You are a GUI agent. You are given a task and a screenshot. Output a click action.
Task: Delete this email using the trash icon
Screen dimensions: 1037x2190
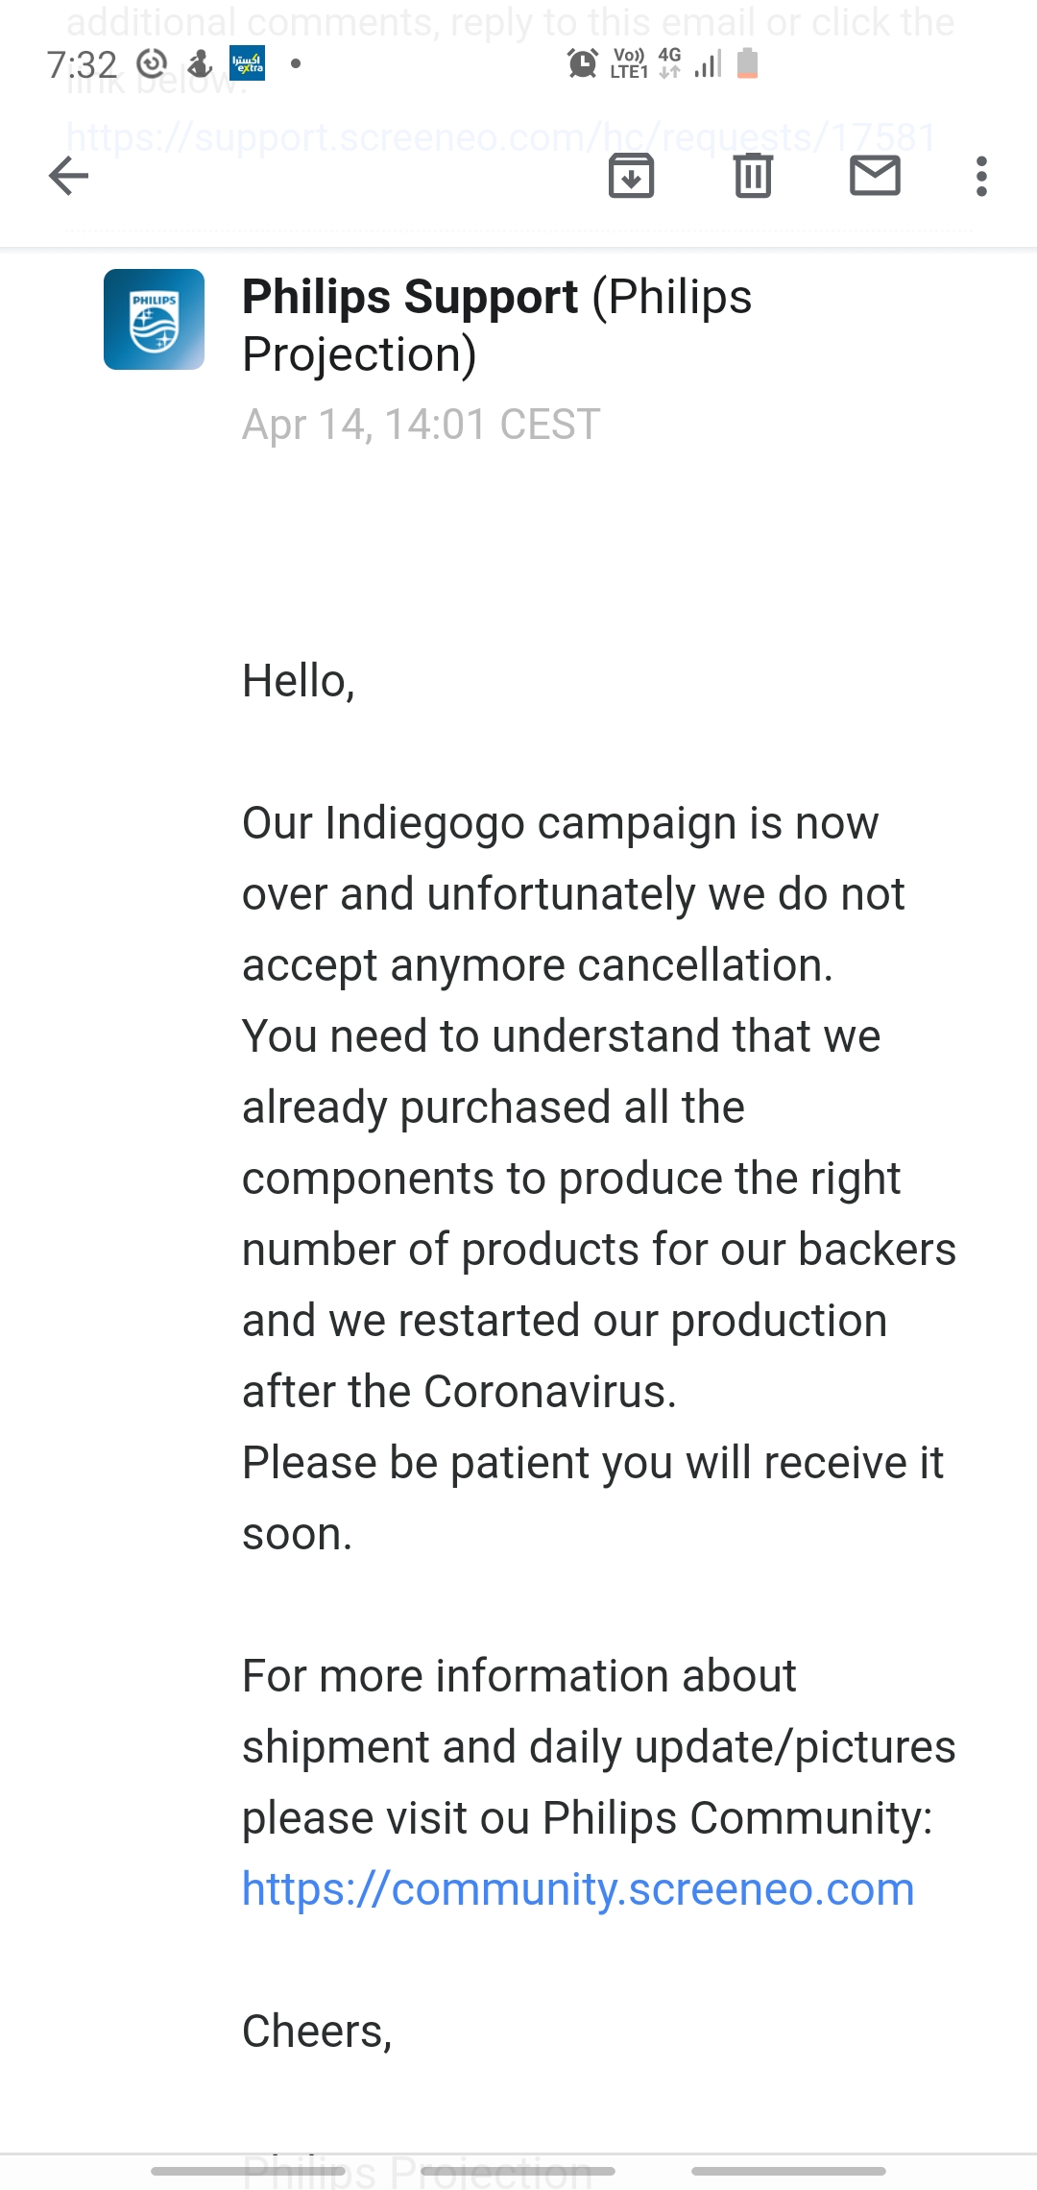tap(754, 176)
